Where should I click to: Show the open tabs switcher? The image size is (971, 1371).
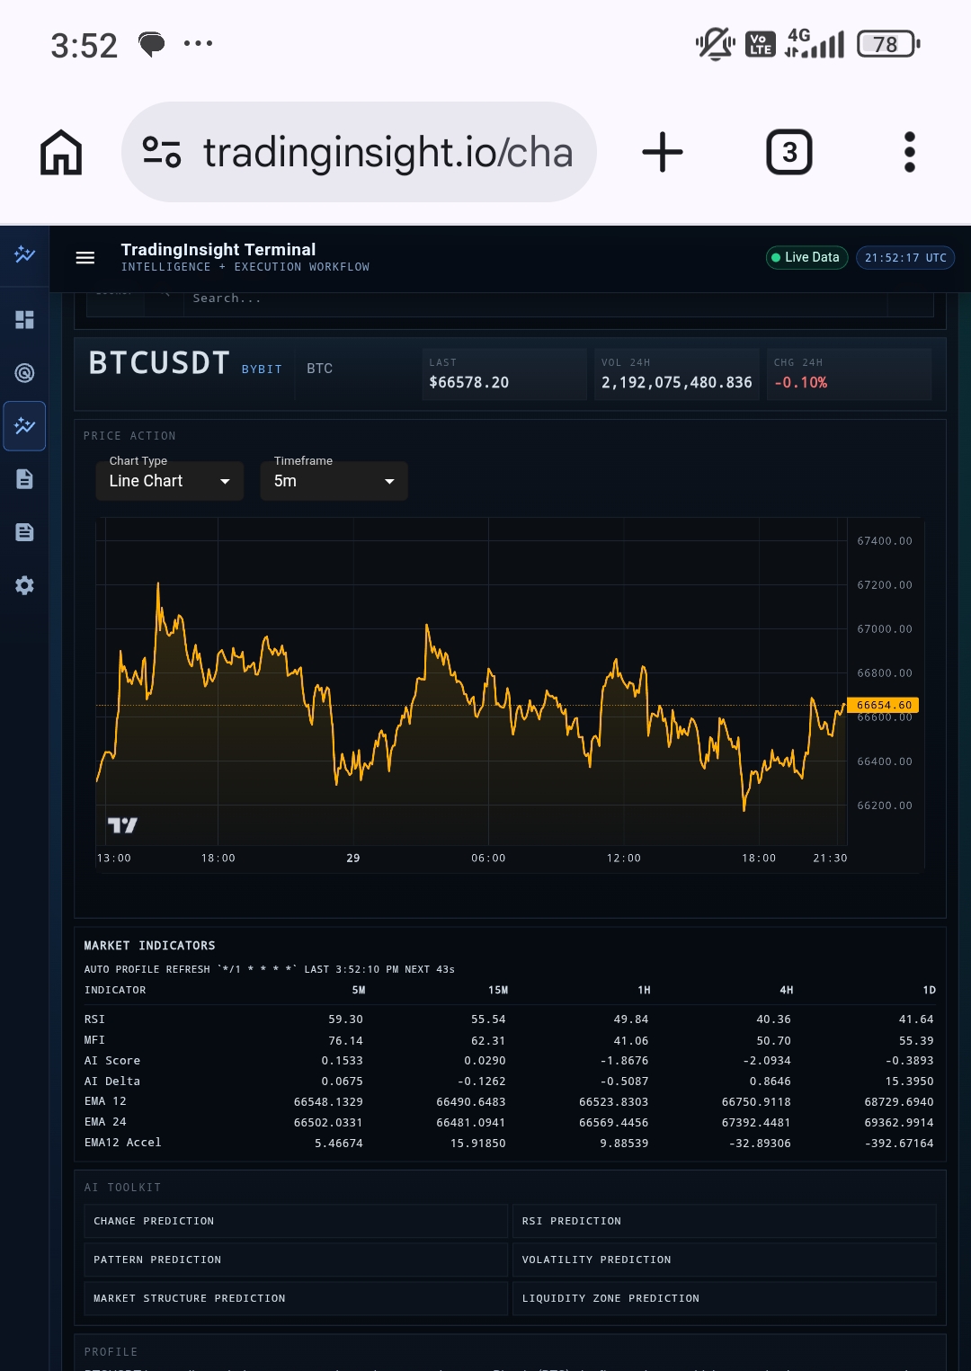[789, 152]
